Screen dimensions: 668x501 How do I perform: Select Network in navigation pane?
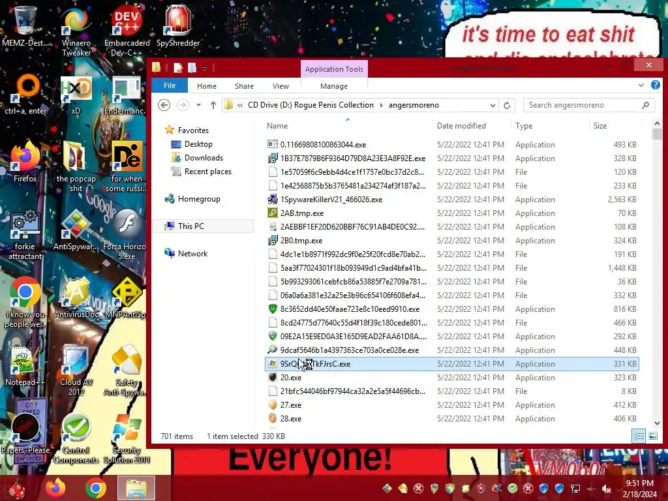tap(192, 254)
